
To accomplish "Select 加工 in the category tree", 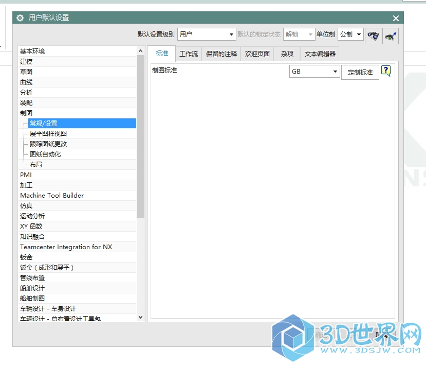I will (x=77, y=185).
